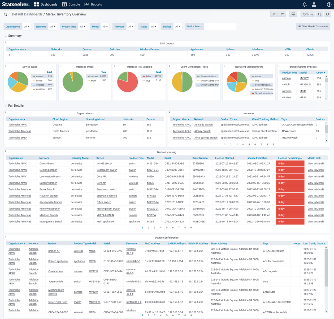Sort by the License Remaining column header

tap(289, 158)
